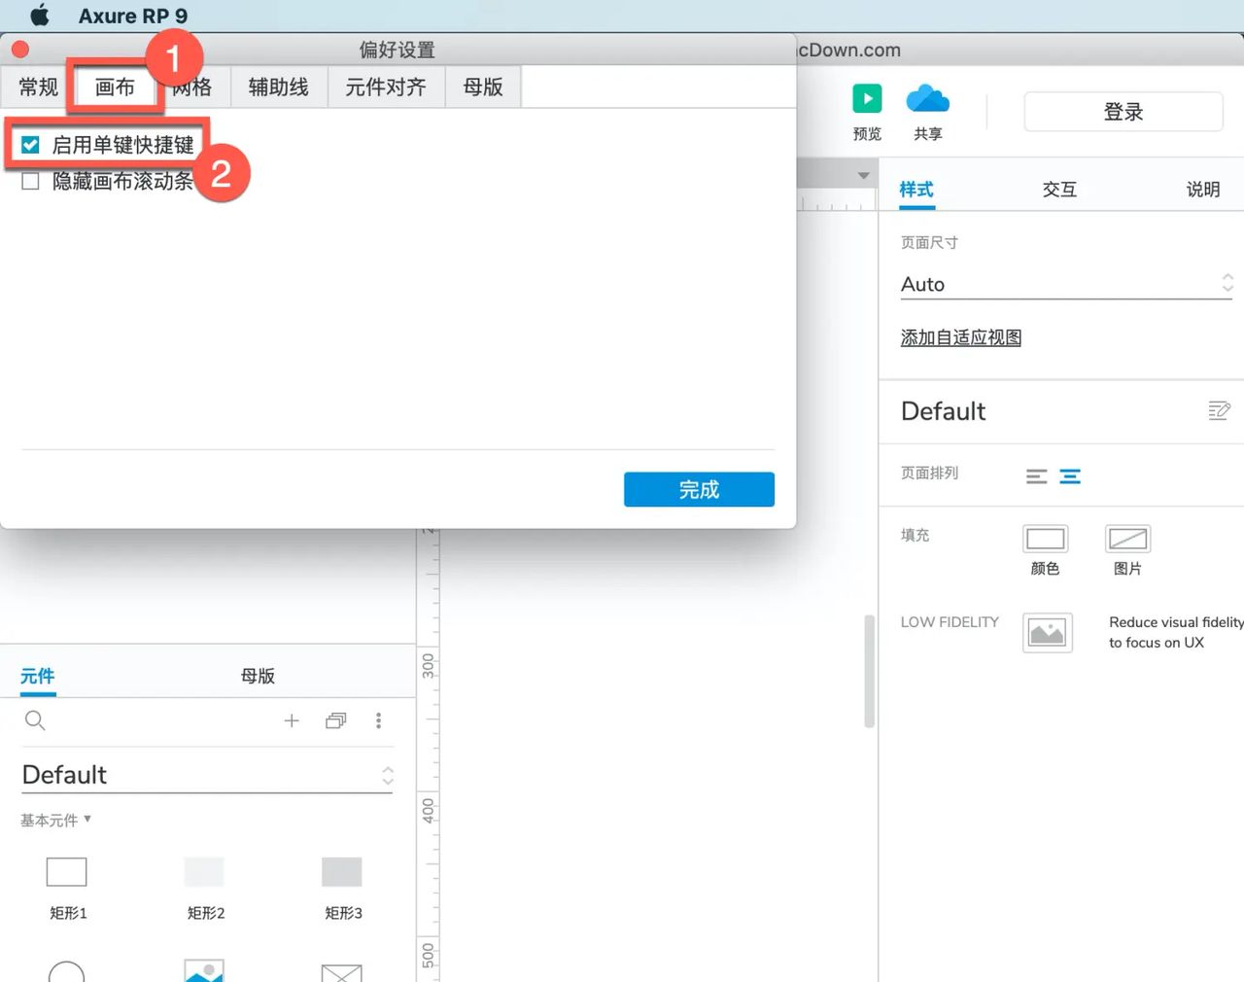Open the 页面尺寸 Auto dropdown
The image size is (1244, 982).
tap(1227, 283)
